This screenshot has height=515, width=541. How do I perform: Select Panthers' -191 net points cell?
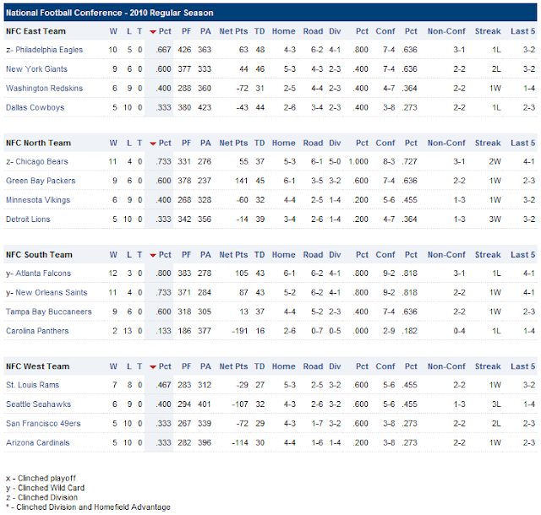[240, 331]
